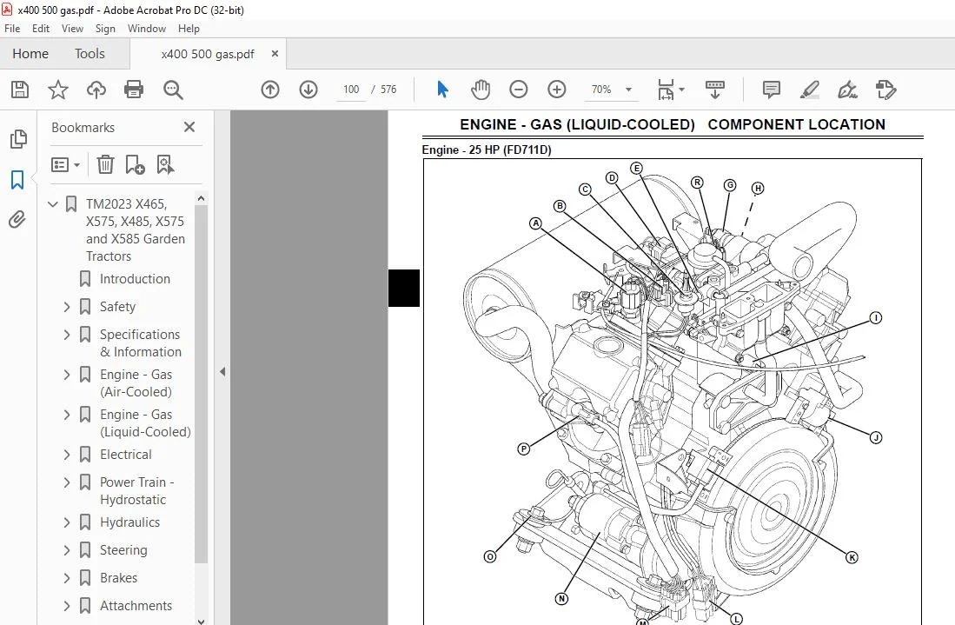
Task: Close the Bookmarks panel
Action: click(x=189, y=127)
